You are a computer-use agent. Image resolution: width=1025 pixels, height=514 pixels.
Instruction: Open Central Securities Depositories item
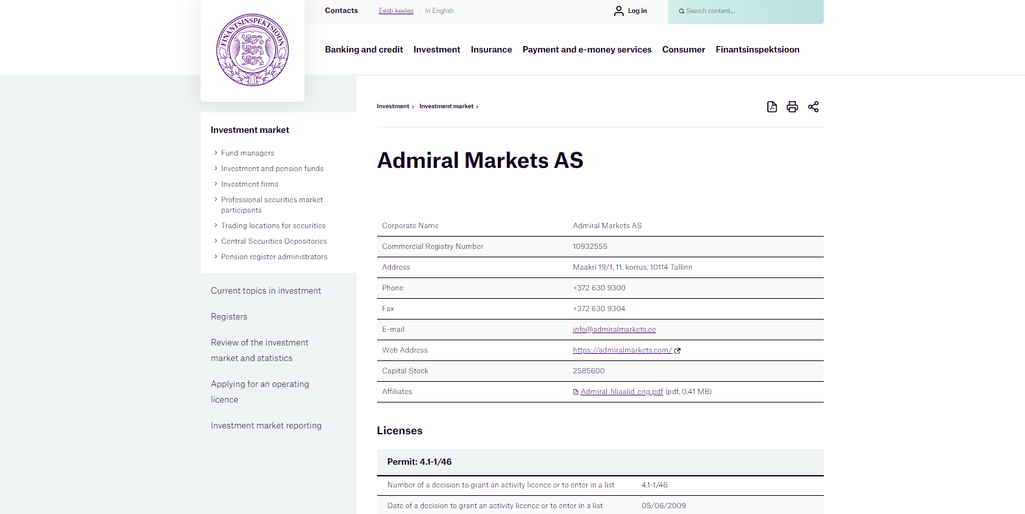[x=274, y=241]
